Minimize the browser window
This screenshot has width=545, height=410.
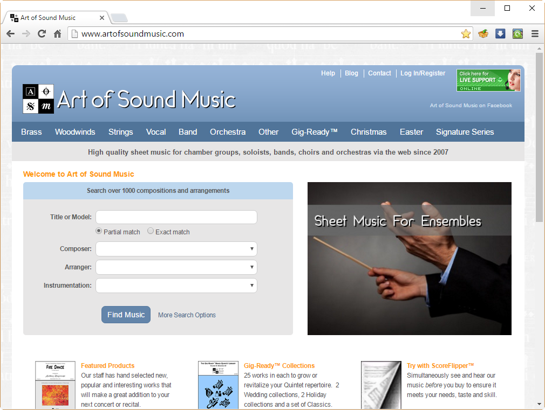pos(483,8)
